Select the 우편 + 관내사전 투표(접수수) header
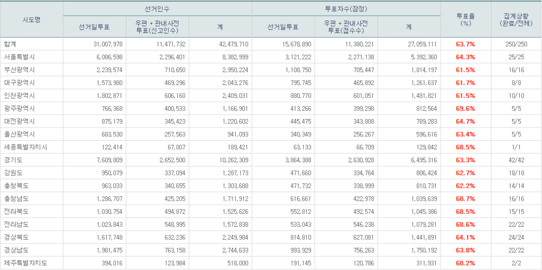This screenshot has height=270, width=542. pyautogui.click(x=346, y=27)
